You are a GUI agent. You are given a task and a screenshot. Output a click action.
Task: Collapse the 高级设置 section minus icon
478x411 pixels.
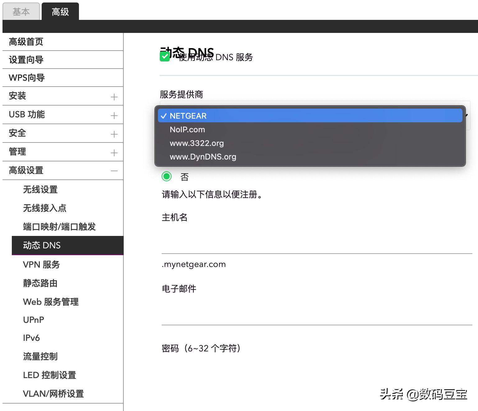click(x=114, y=171)
